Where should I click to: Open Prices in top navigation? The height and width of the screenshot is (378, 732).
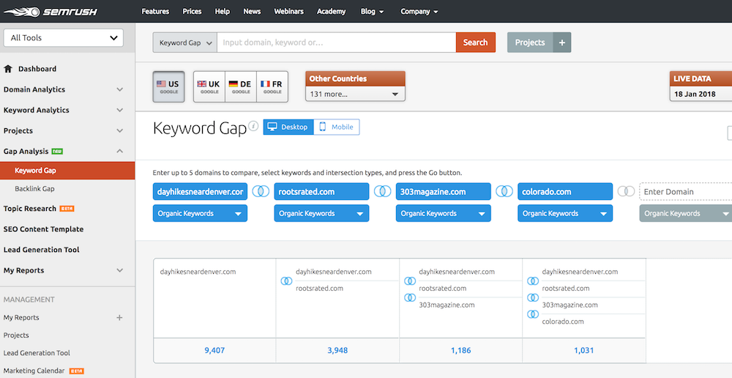click(192, 12)
